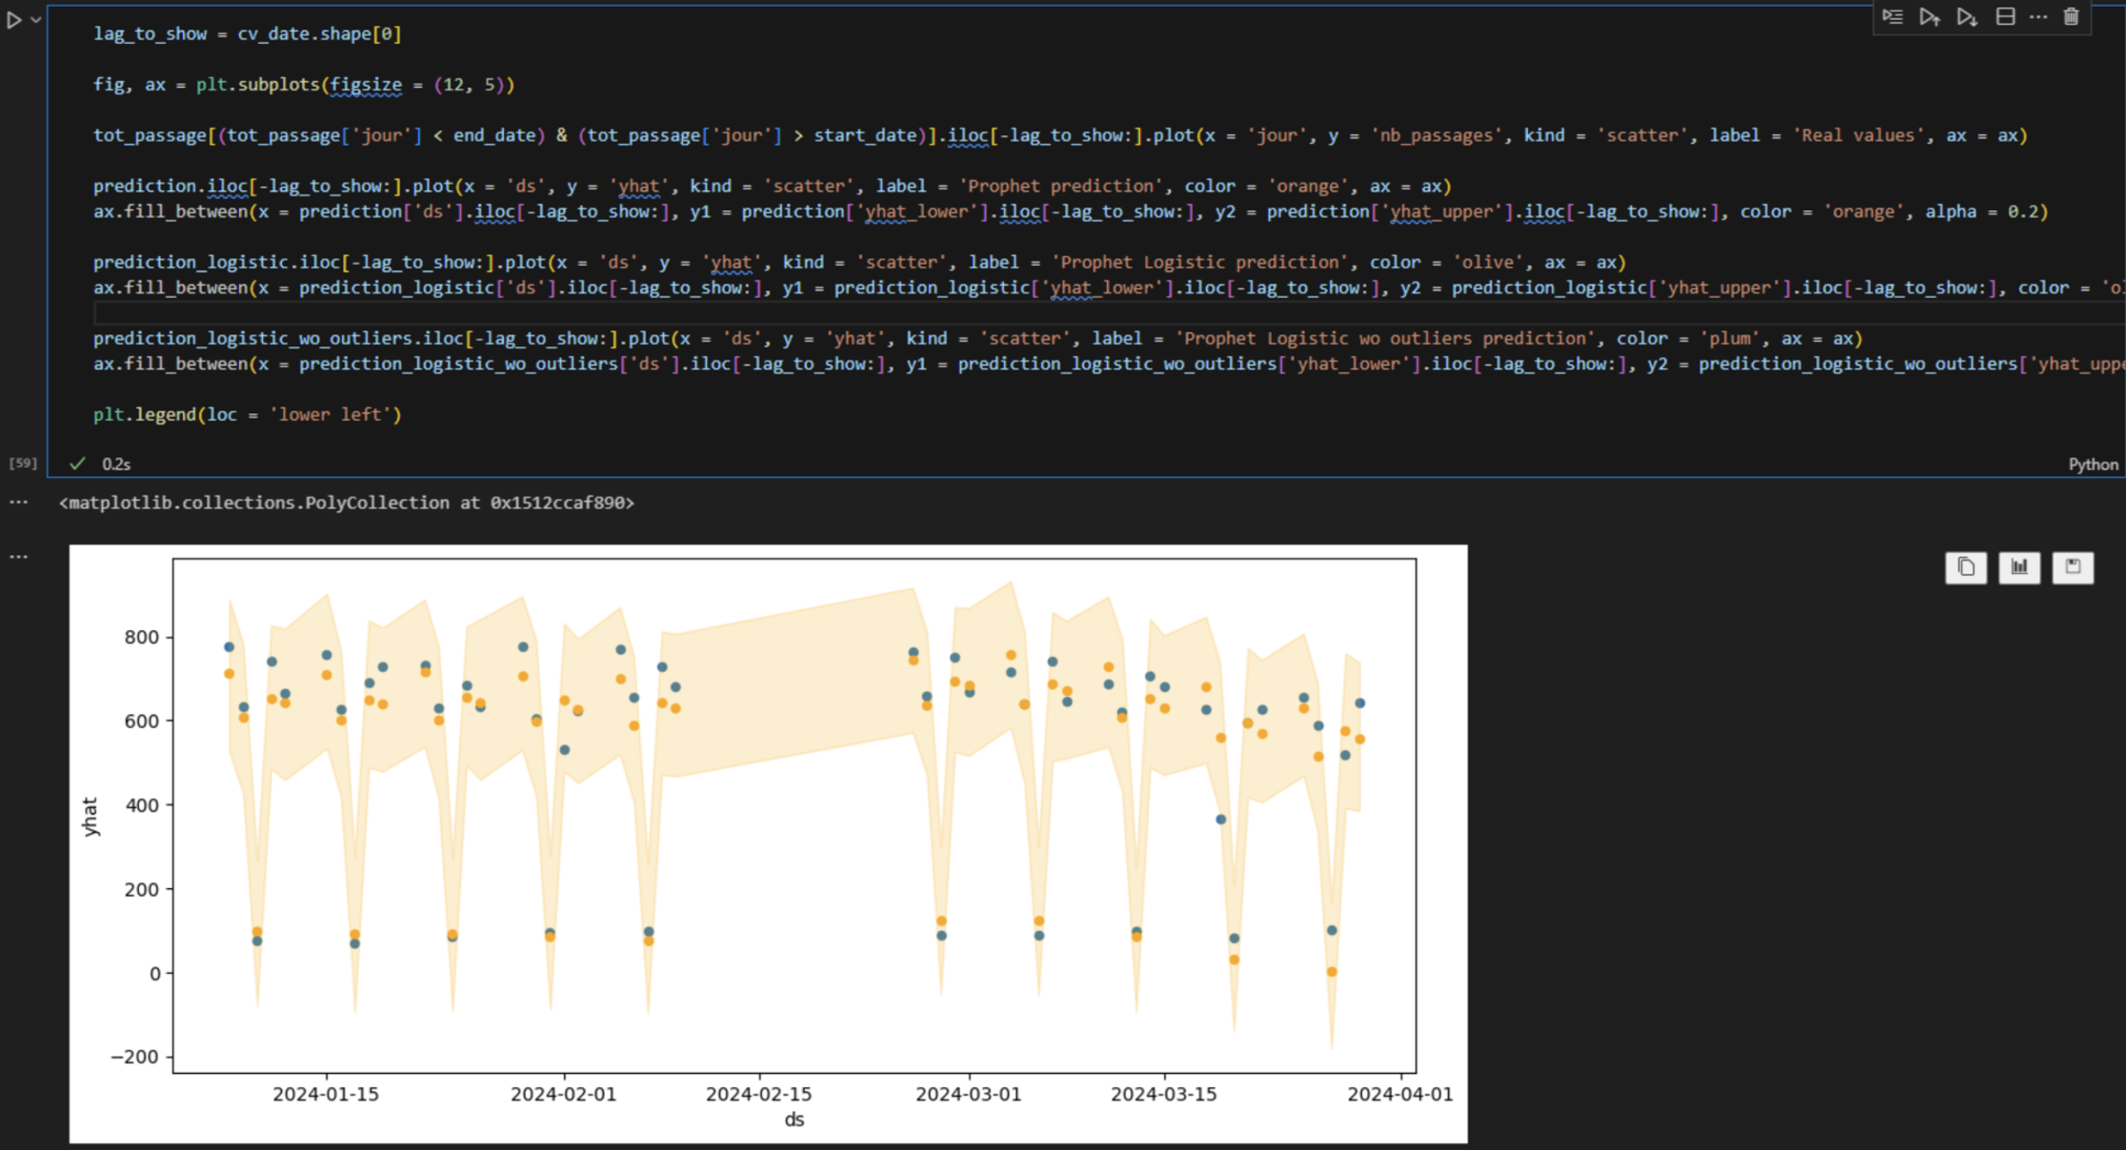
Task: Place cursor on the plt.legend(loc = 'lower left') line
Action: pyautogui.click(x=248, y=415)
